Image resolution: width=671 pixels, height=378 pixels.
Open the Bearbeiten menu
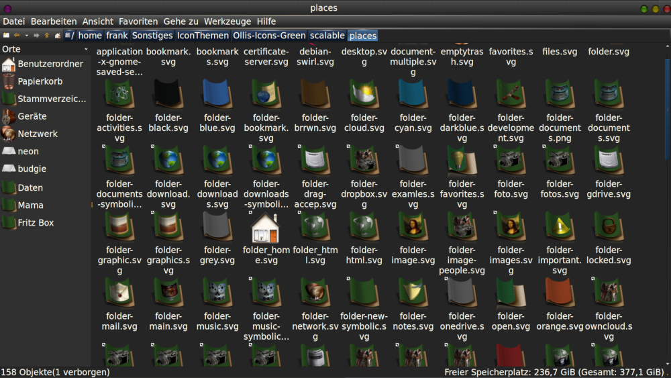point(54,21)
